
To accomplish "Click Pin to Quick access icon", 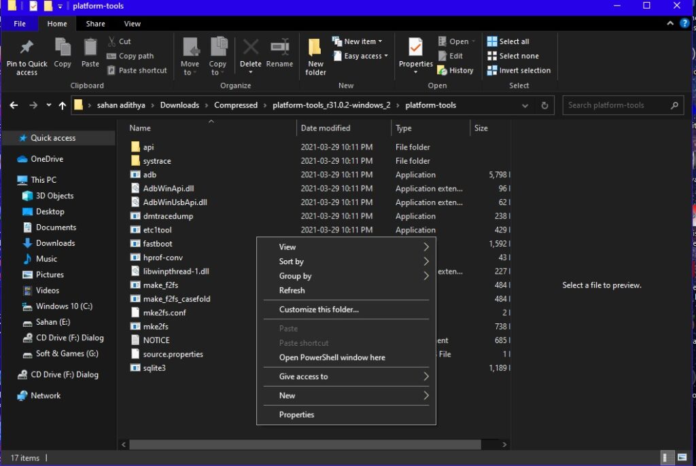I will coord(27,48).
